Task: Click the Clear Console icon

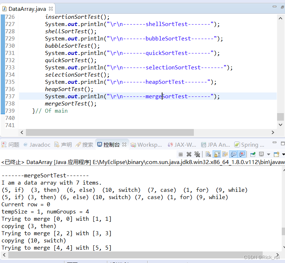Action: click(208, 155)
